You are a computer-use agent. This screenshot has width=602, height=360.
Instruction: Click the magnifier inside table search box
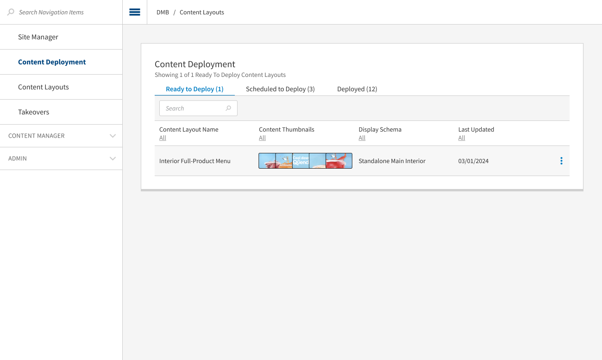[228, 108]
